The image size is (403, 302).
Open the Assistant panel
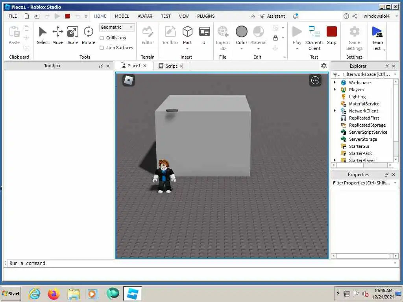(272, 16)
